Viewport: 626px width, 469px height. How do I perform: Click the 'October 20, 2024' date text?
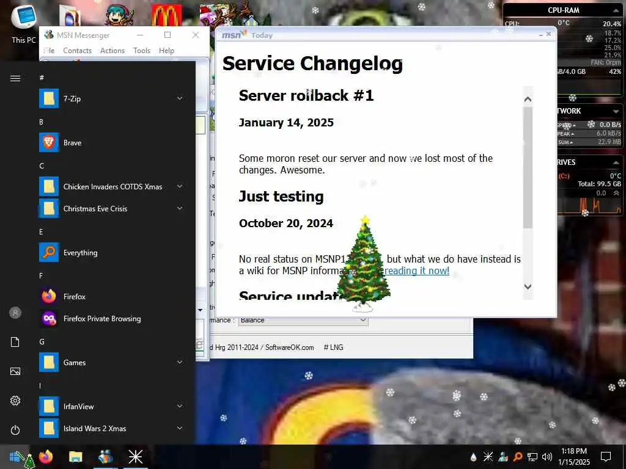(286, 224)
